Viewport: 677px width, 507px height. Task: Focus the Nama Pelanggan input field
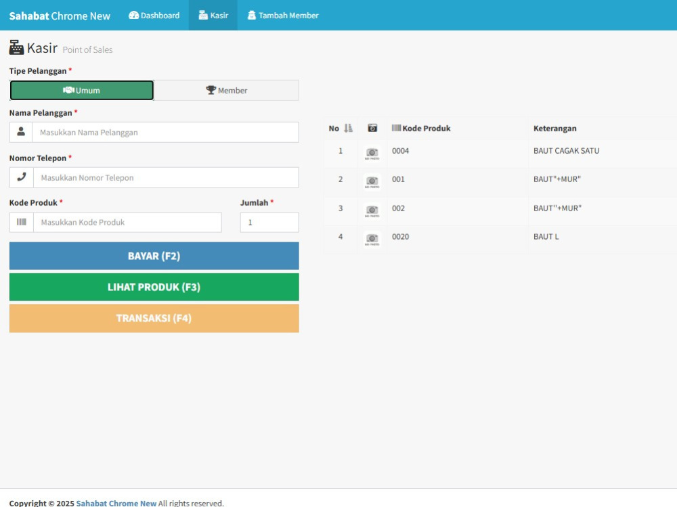point(165,132)
